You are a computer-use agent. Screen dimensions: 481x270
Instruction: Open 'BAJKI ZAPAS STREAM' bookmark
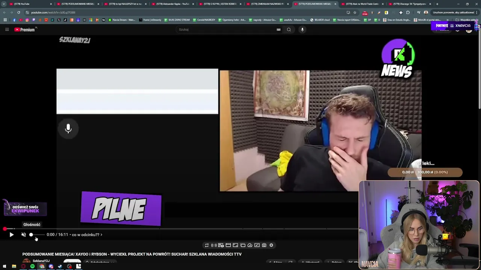(177, 20)
